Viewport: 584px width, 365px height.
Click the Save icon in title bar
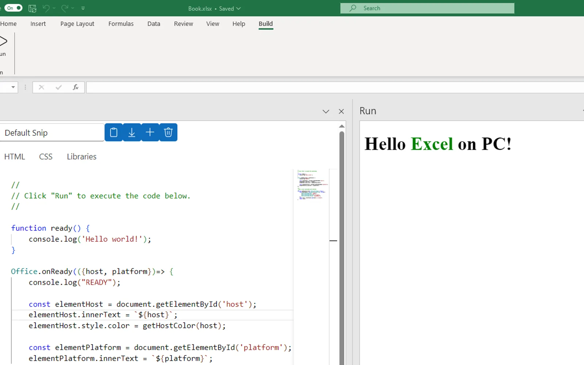[x=32, y=8]
